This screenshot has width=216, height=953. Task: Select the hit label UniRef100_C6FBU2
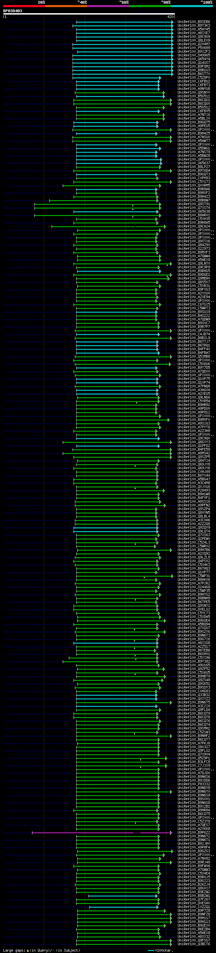194,81
